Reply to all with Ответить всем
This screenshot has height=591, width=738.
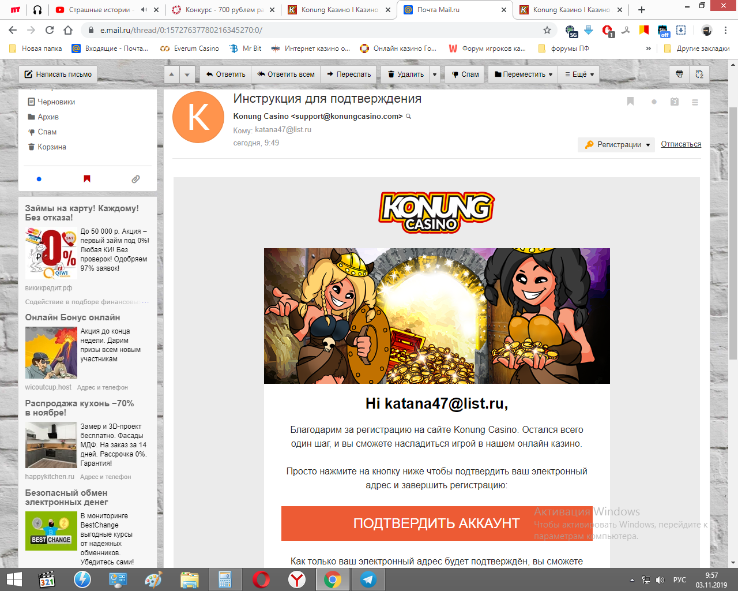tap(286, 74)
